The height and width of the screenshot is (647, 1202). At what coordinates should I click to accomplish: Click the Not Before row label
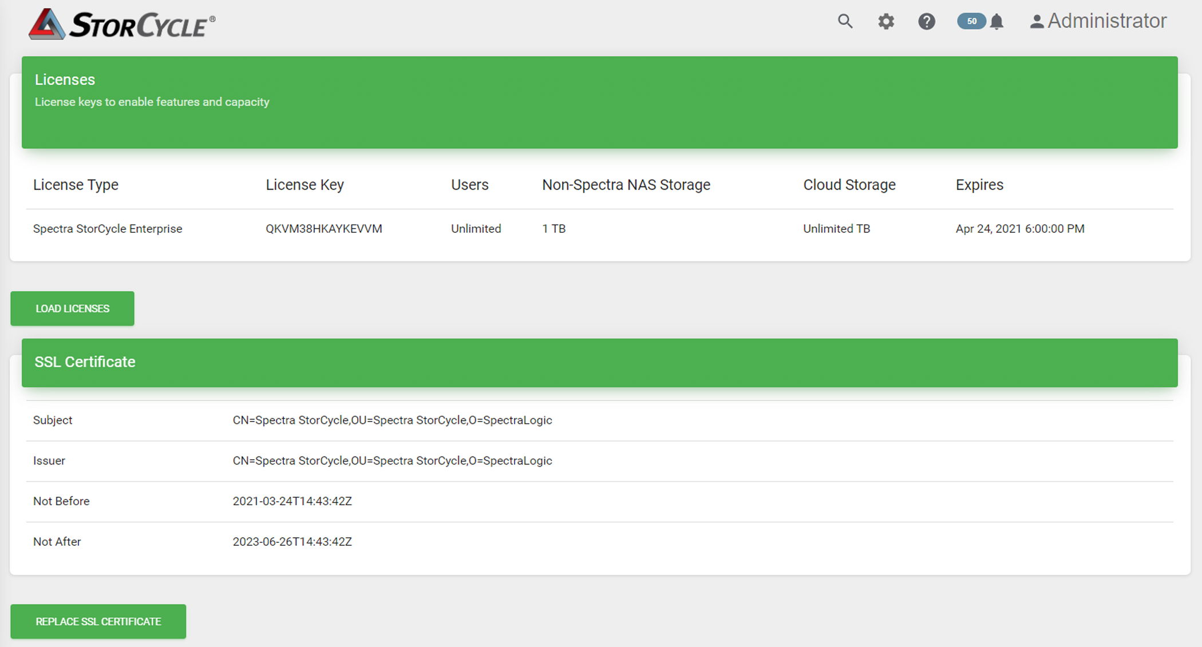point(61,501)
